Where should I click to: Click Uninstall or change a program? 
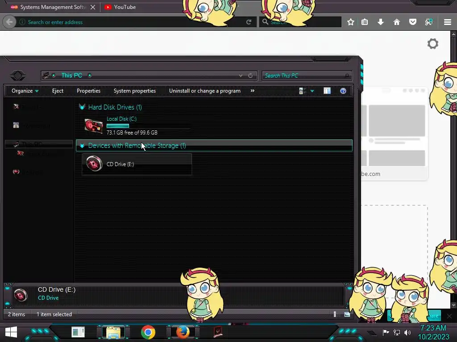[204, 91]
